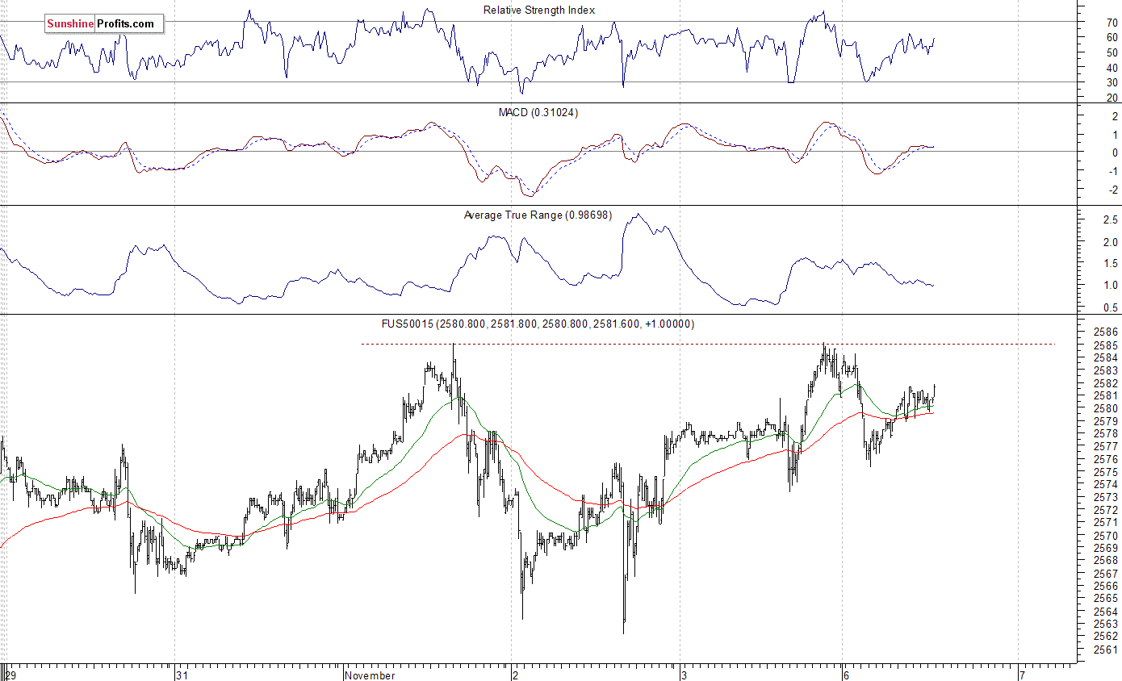Click the MACD -2 axis value

coord(1112,190)
